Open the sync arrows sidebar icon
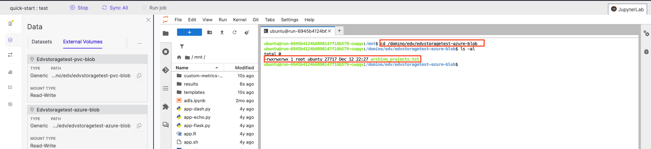 (11, 55)
